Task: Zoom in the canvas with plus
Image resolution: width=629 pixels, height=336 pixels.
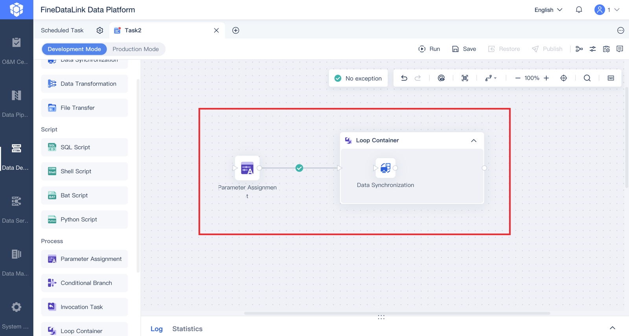Action: 546,78
